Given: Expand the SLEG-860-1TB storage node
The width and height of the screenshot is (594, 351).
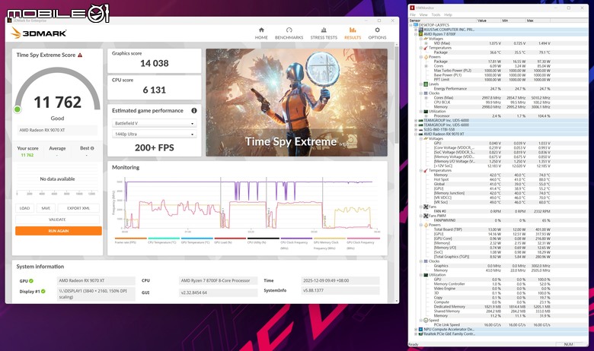Looking at the screenshot, I should [416, 130].
